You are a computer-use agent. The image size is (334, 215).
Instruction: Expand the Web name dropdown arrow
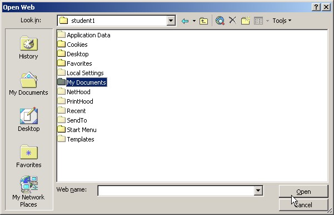click(258, 190)
